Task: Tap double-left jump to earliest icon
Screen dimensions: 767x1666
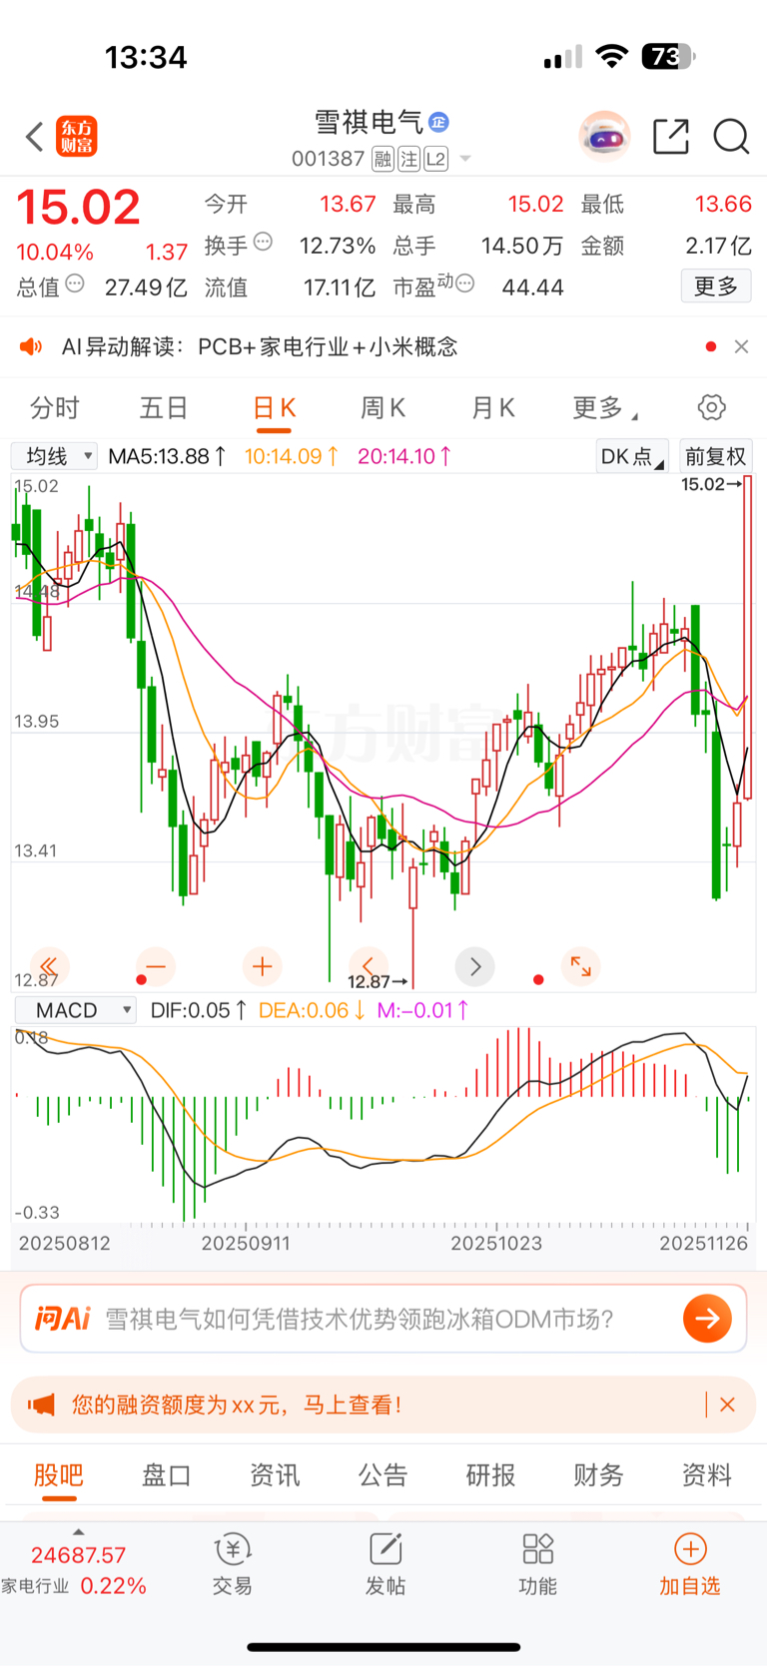Action: [49, 966]
